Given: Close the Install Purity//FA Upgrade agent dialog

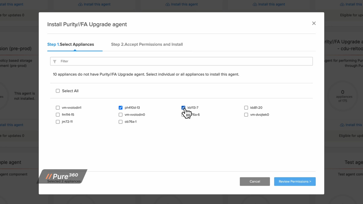Looking at the screenshot, I should (x=314, y=23).
